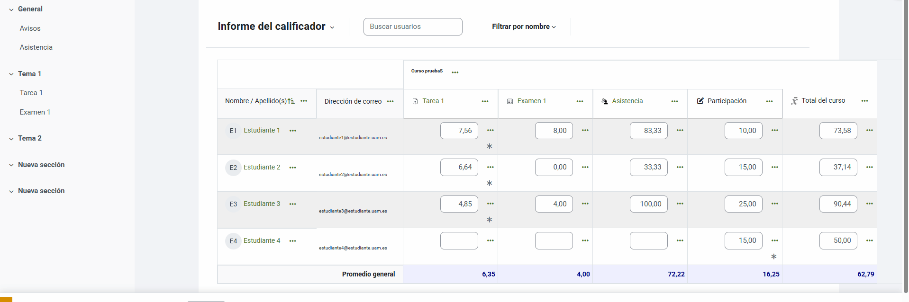Open actions menu for Examen 1 column
The width and height of the screenshot is (909, 302).
pos(580,101)
